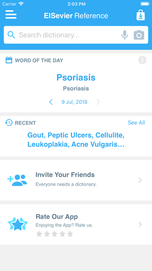Open the download store bag icon

tap(141, 15)
